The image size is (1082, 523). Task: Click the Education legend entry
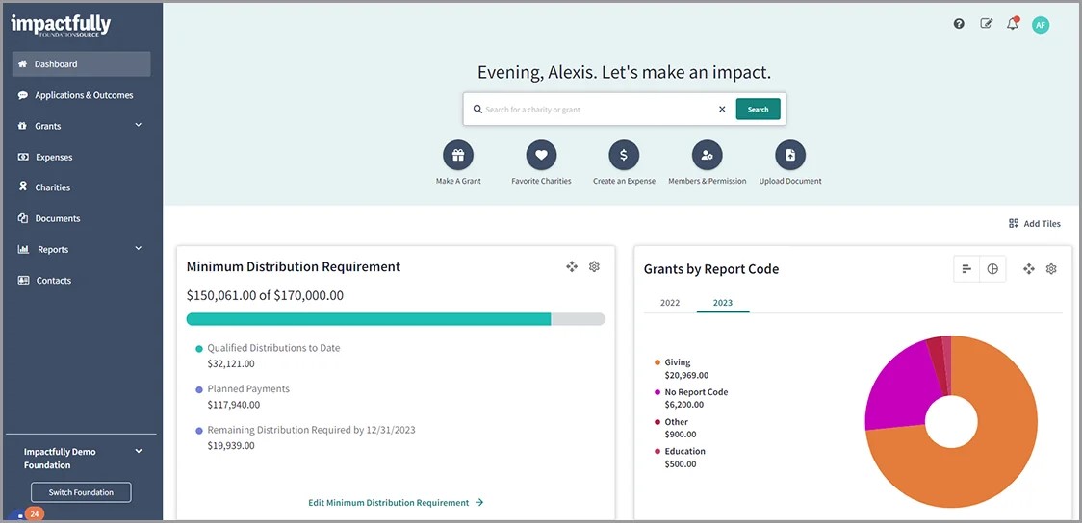coord(679,458)
